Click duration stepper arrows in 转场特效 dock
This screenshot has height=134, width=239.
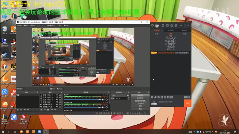(128, 98)
